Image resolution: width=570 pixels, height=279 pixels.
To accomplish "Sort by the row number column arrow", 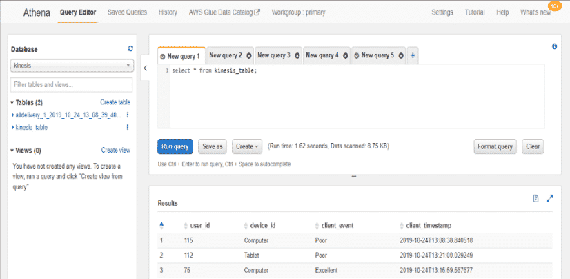I will pos(161,226).
